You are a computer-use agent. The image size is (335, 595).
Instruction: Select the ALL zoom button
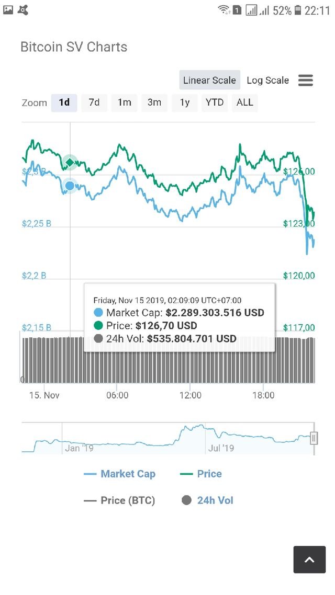(x=244, y=102)
